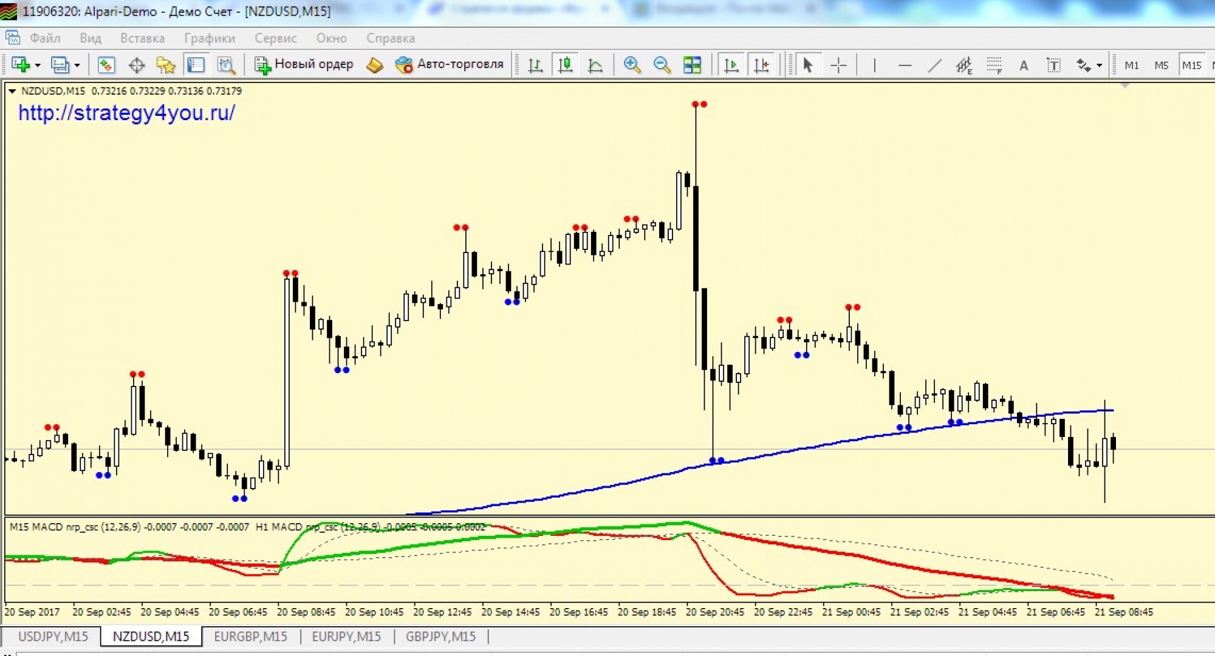Click the strategy4you.ru link on chart

126,113
